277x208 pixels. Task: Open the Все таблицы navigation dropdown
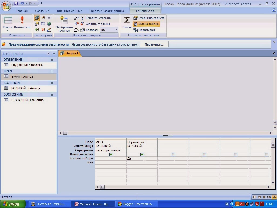point(48,54)
